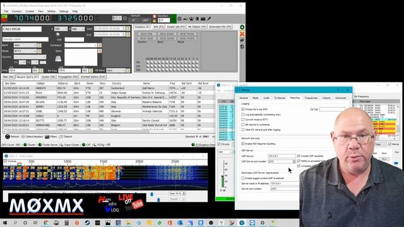Click the red X clear-QSO icon in Log4OM

(242, 34)
